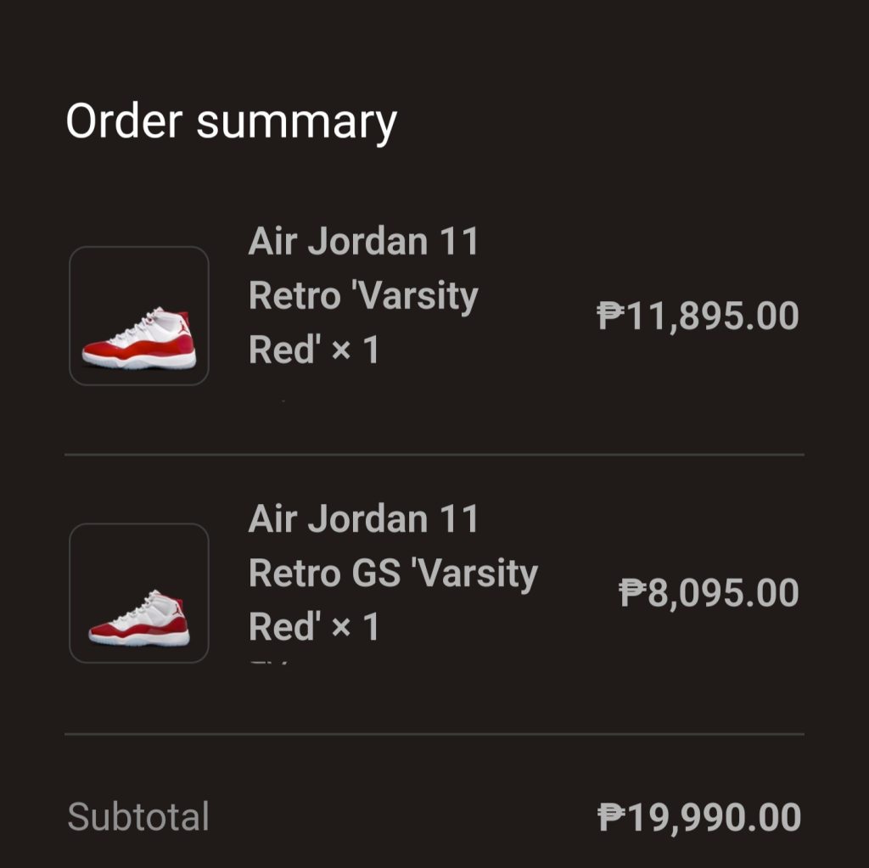This screenshot has width=869, height=868.
Task: Click the peso sign before 19,990.00
Action: point(610,818)
